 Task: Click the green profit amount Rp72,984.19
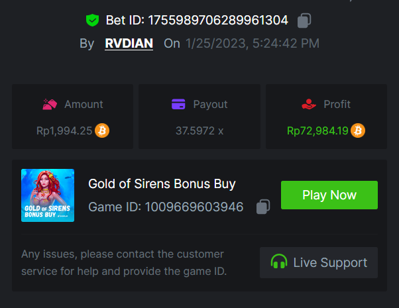[317, 130]
